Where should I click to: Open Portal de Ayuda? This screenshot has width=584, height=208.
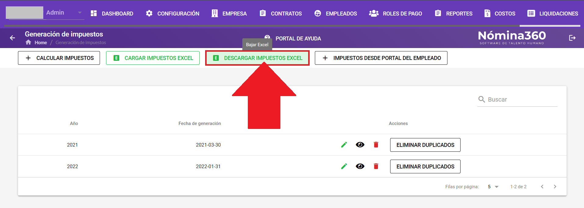[x=293, y=39]
